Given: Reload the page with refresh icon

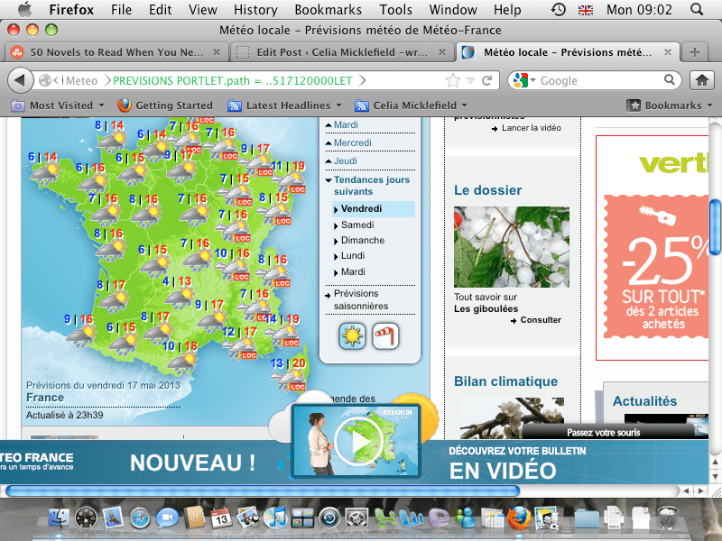Looking at the screenshot, I should [487, 81].
